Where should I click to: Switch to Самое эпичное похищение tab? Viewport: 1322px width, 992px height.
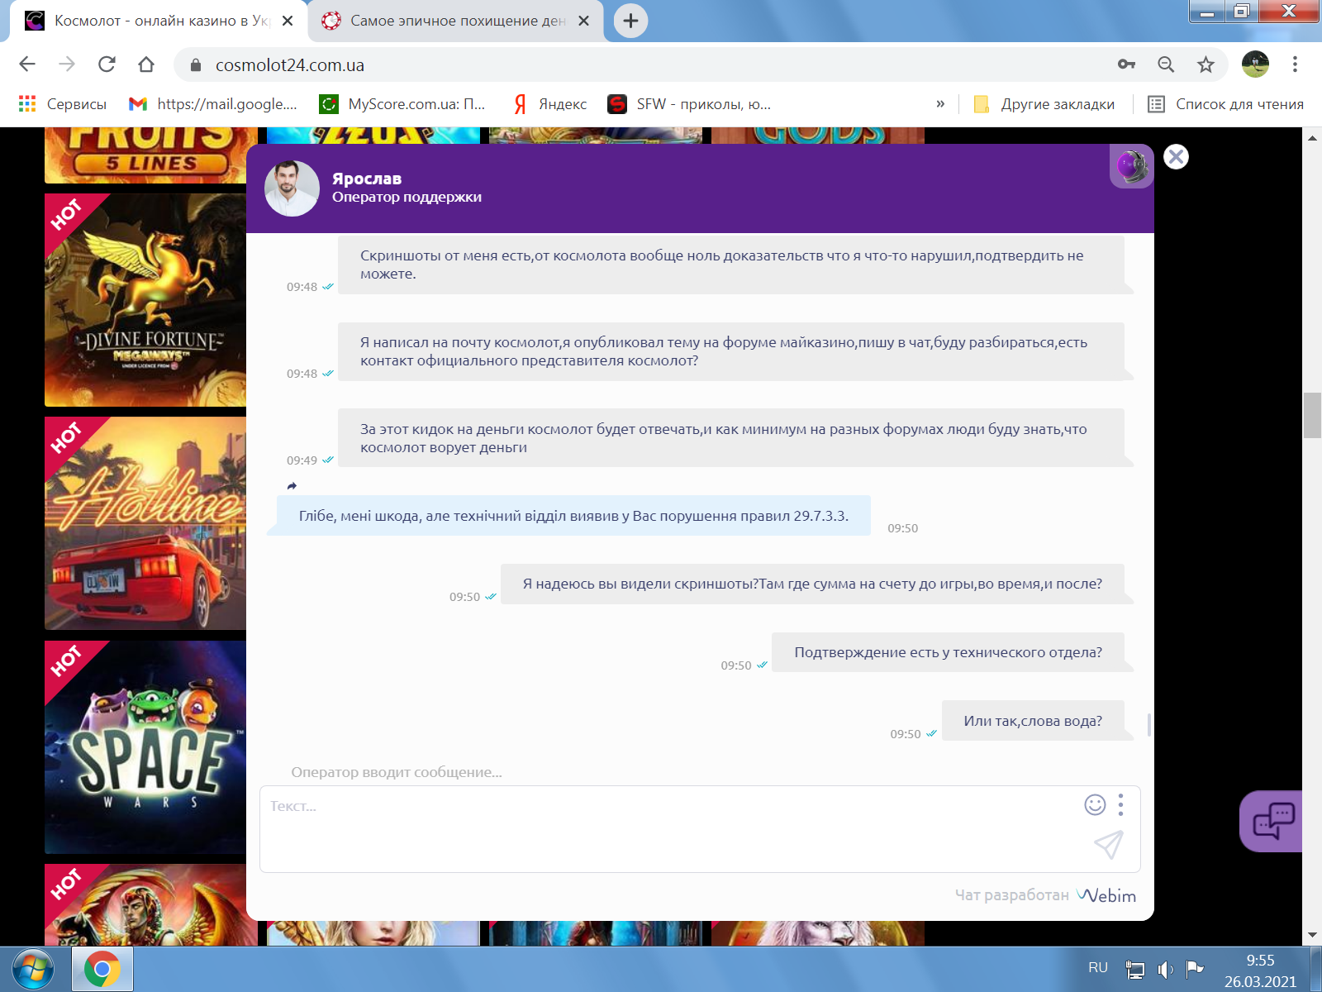tap(456, 21)
